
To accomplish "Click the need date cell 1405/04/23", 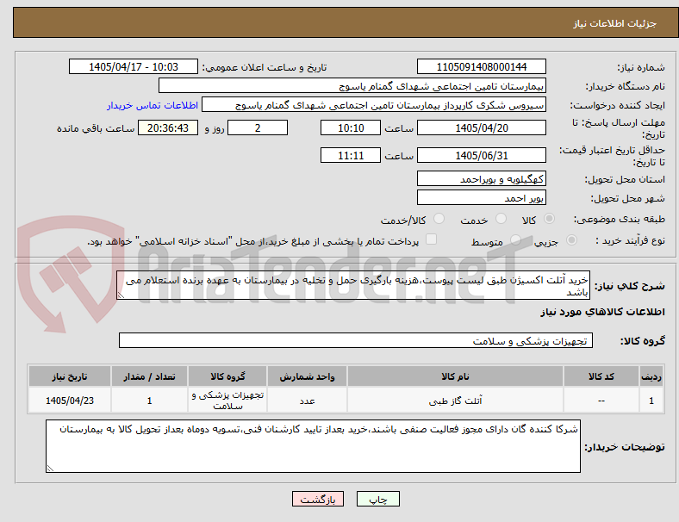I will pos(70,401).
